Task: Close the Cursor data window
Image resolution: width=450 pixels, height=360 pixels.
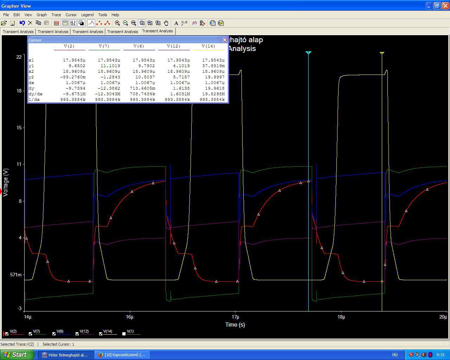Action: click(225, 40)
